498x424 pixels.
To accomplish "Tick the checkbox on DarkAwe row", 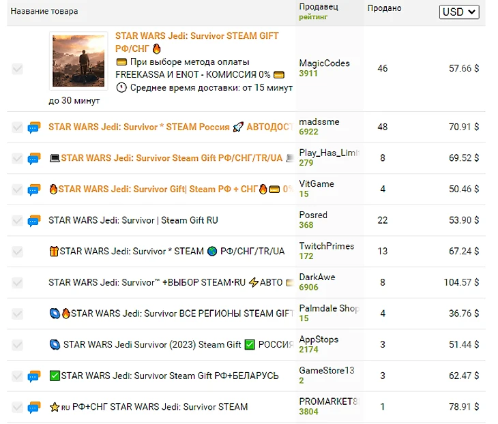I will point(17,283).
